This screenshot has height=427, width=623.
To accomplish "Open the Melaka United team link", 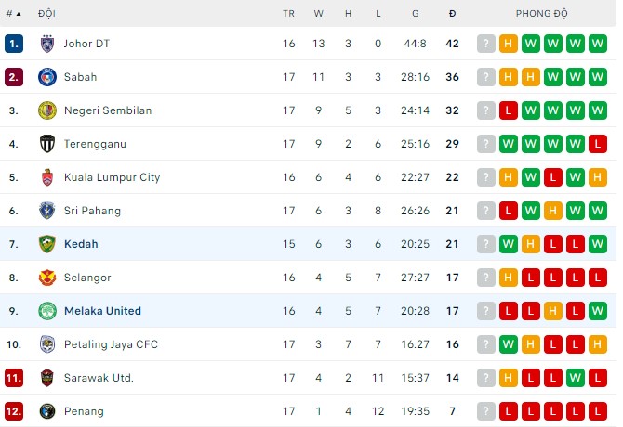I will (102, 311).
